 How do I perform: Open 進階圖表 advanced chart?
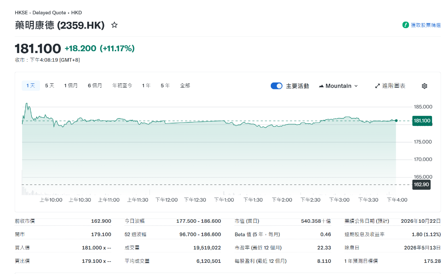pyautogui.click(x=390, y=86)
